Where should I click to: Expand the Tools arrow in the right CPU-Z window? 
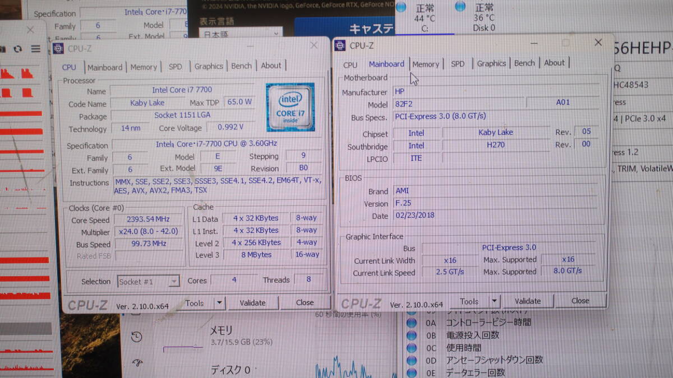[494, 301]
